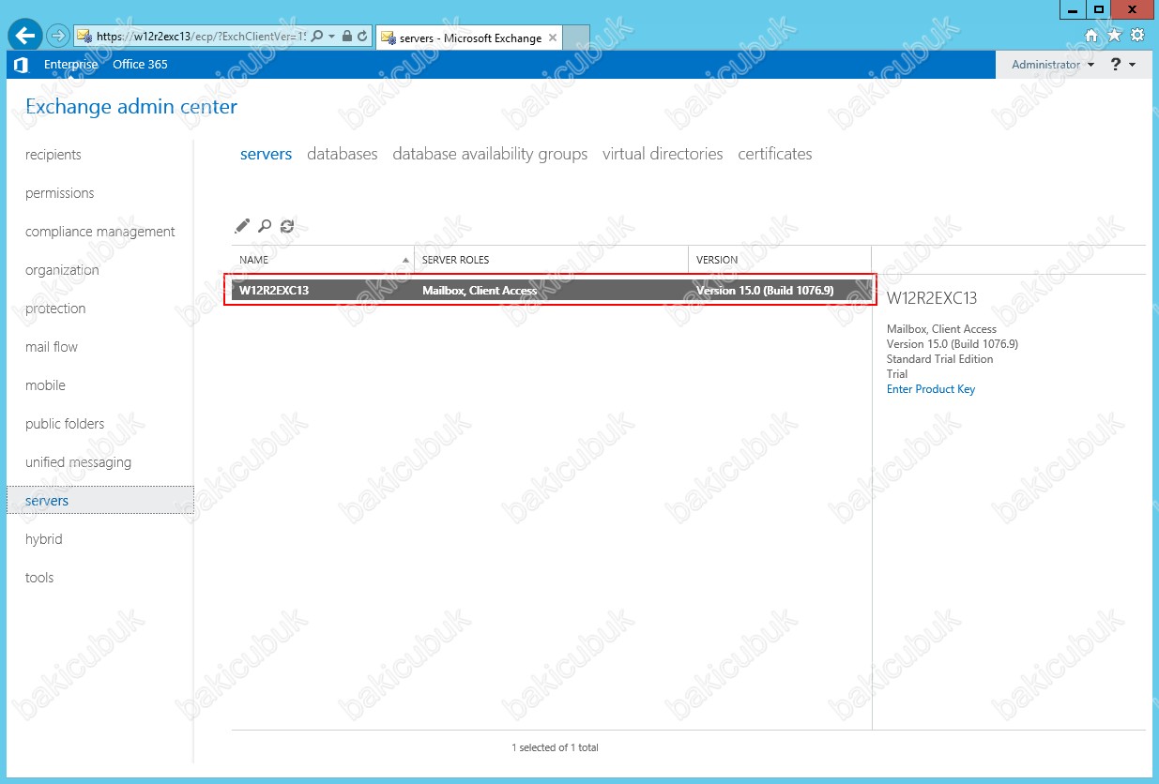The height and width of the screenshot is (784, 1159).
Task: Open permissions in the left navigation
Action: pyautogui.click(x=60, y=193)
